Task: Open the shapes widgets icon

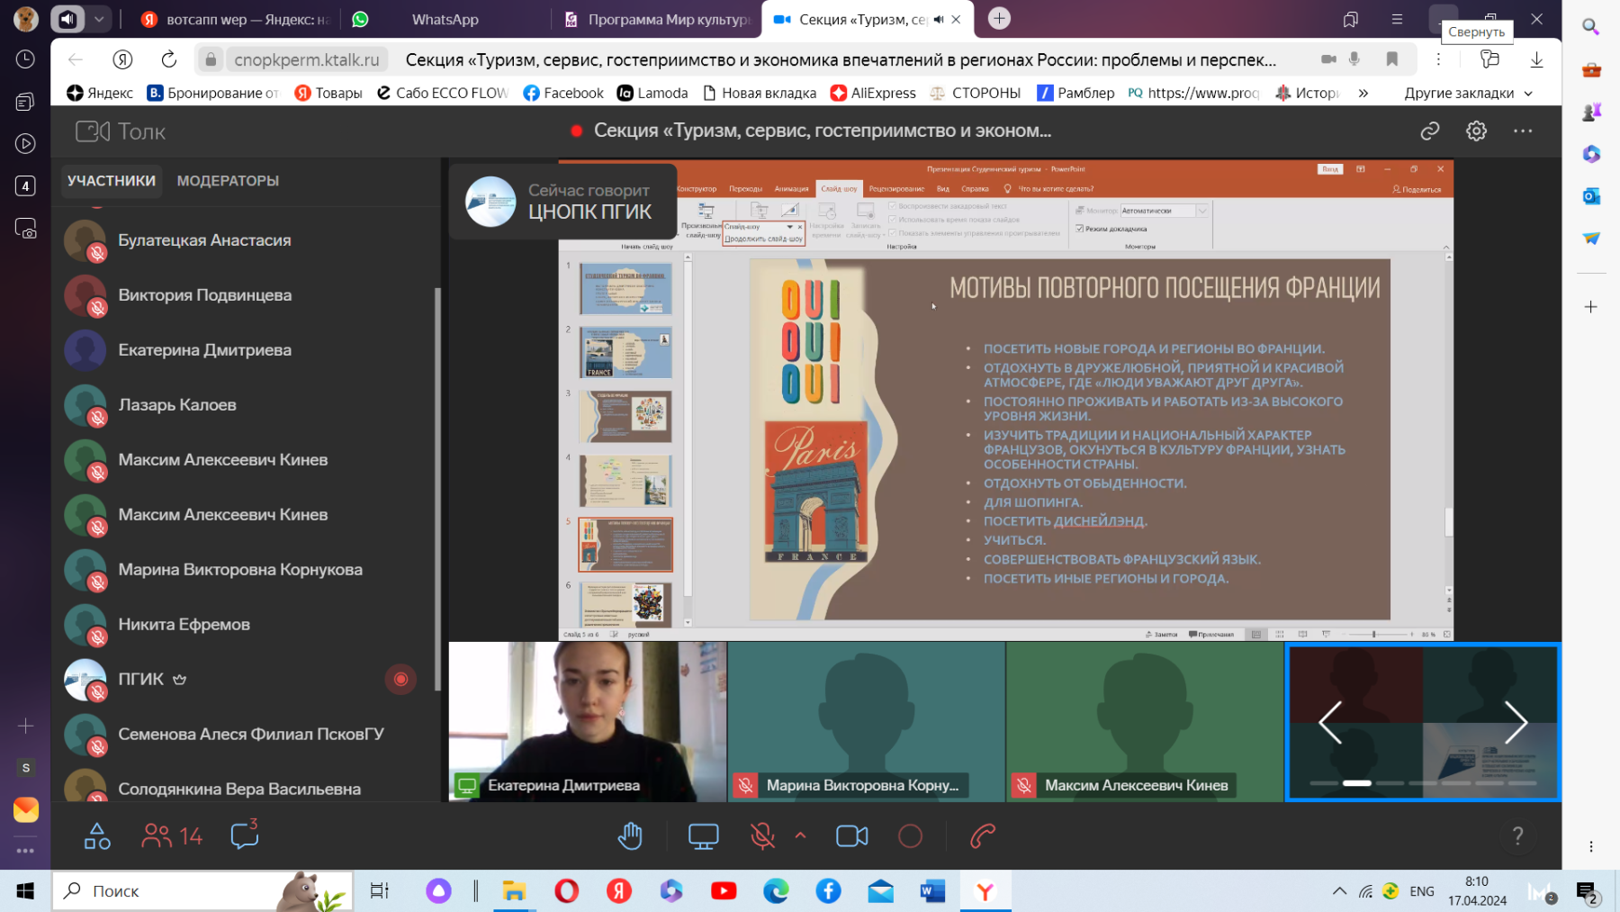Action: tap(97, 836)
